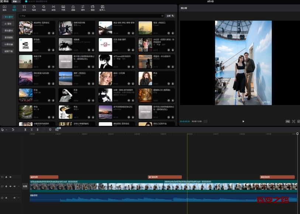
Task: Open the 文本 (Text) tab
Action: click(x=24, y=8)
